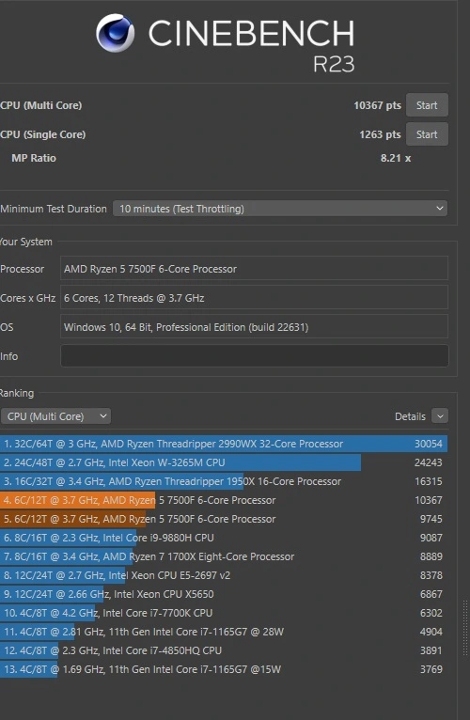This screenshot has height=720, width=470.
Task: Select ranking row 3 Threadripper 1950X
Action: (x=224, y=481)
